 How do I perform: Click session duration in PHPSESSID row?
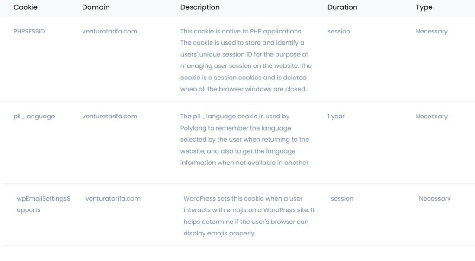(x=339, y=31)
